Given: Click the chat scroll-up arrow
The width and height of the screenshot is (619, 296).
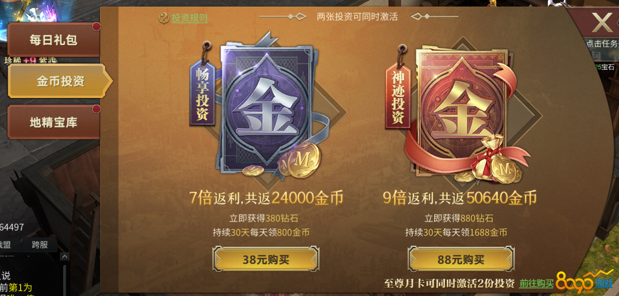Looking at the screenshot, I should (64, 257).
